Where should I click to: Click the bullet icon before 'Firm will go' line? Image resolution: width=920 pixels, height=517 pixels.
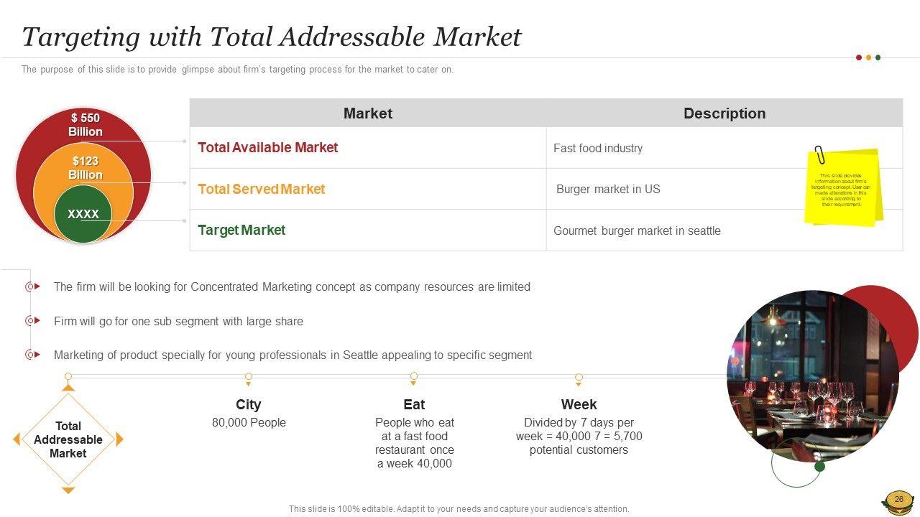pos(32,321)
